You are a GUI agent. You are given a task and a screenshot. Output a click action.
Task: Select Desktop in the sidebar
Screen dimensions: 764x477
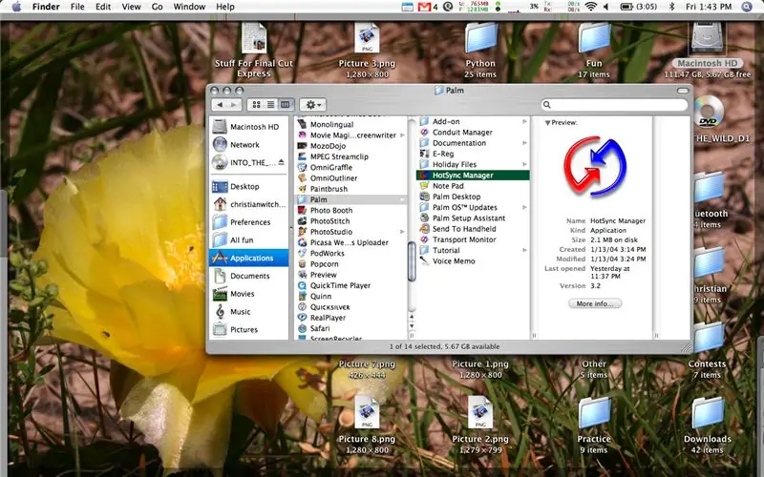click(244, 186)
